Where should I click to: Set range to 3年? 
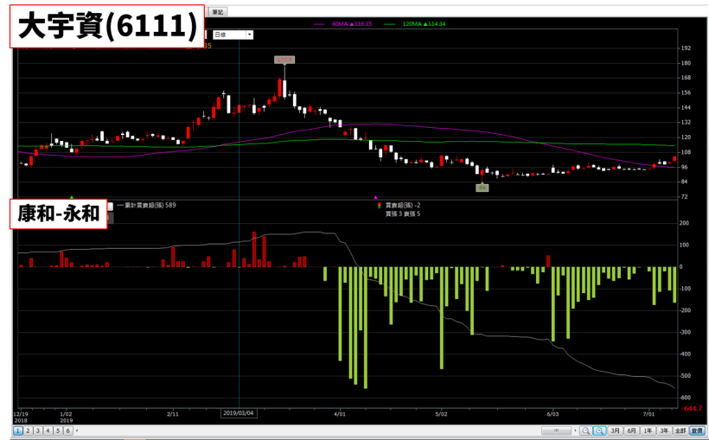[664, 430]
